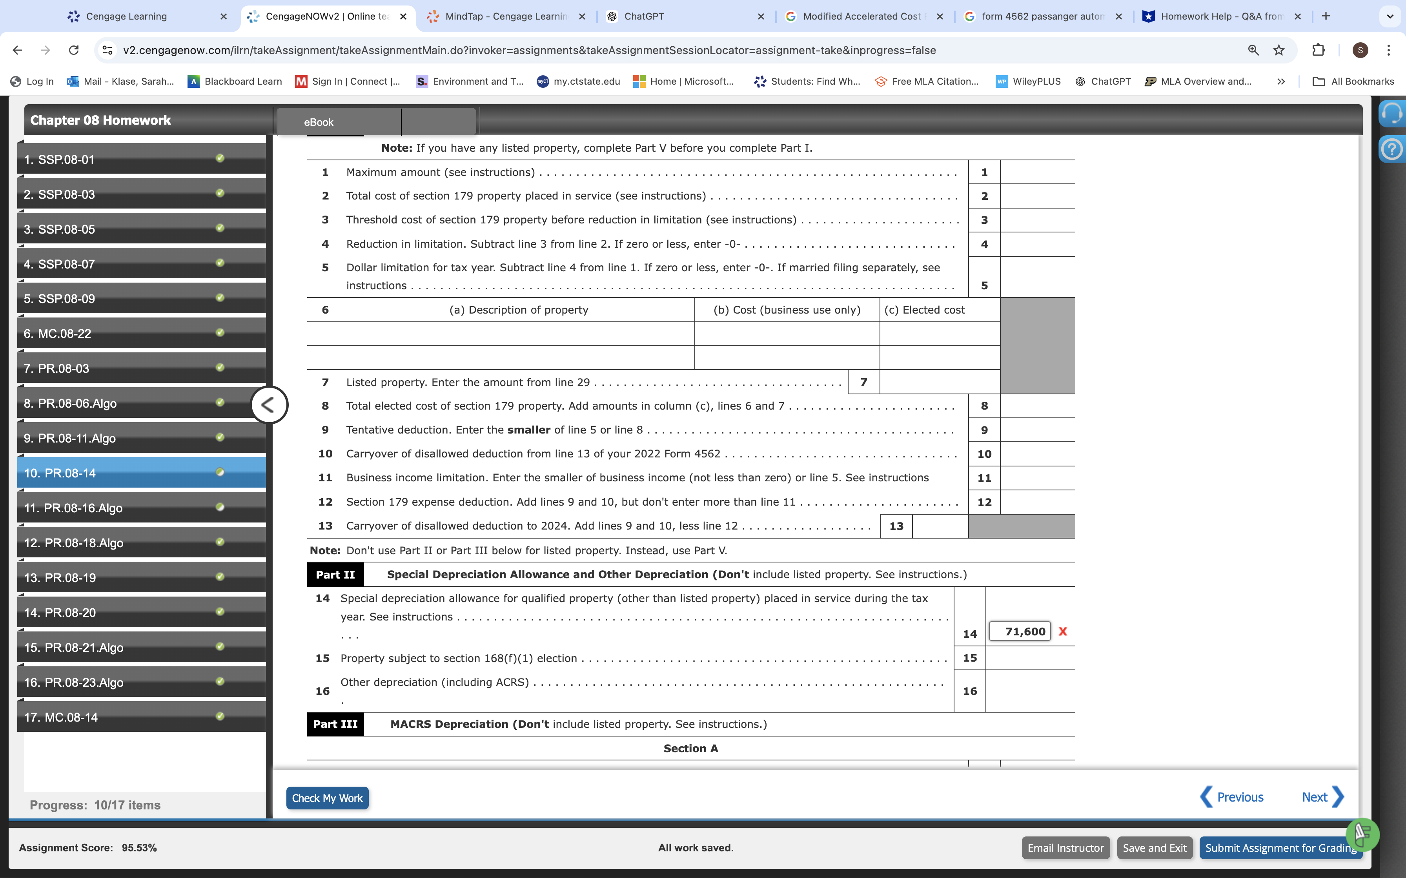Click the browser extensions puzzle icon

pyautogui.click(x=1318, y=51)
